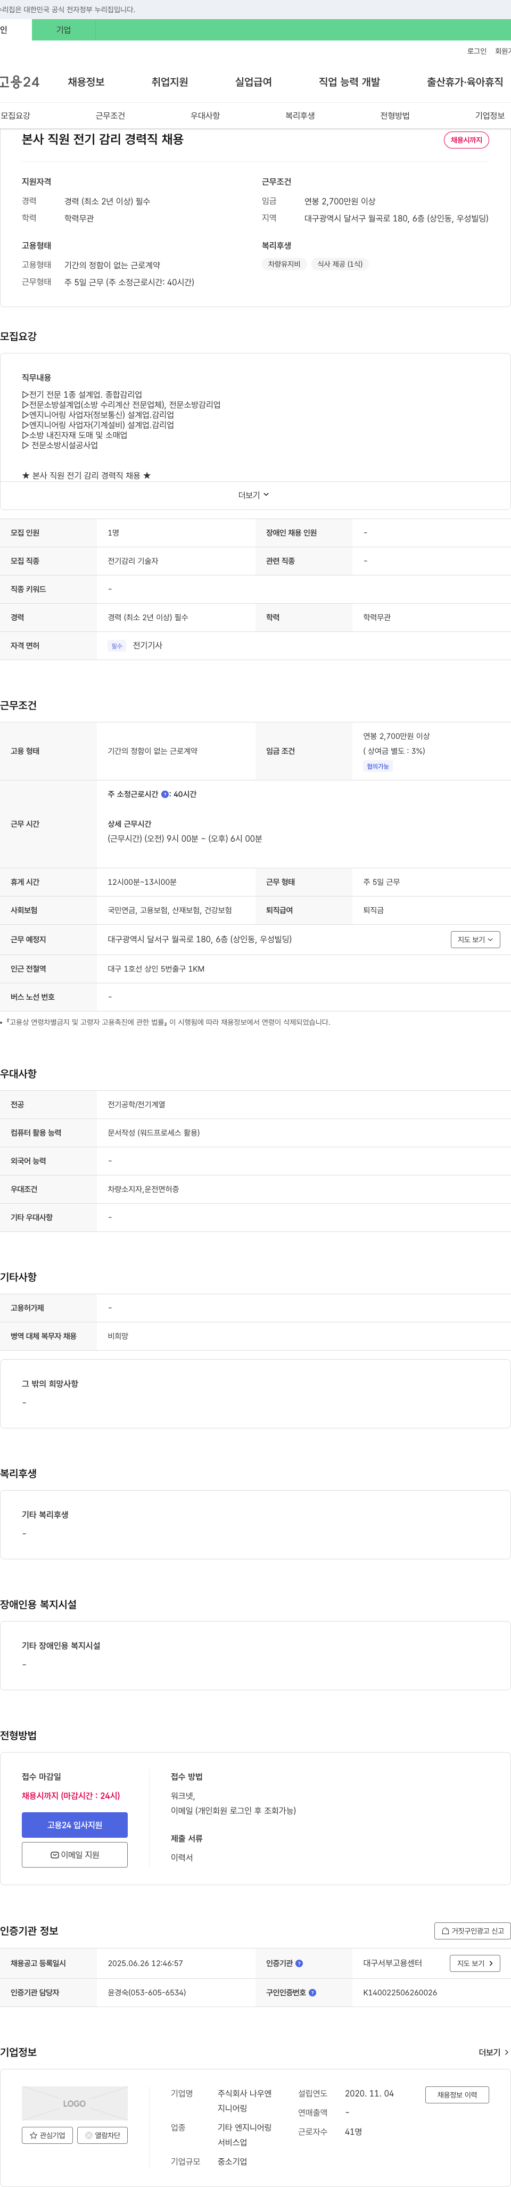Click the 인증기관 help icon
The height and width of the screenshot is (2187, 511).
click(x=299, y=1964)
